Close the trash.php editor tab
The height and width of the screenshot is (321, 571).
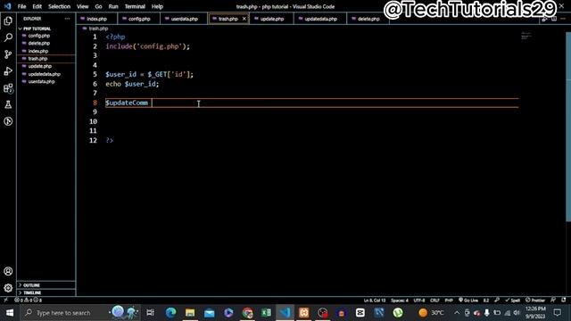[x=244, y=19]
